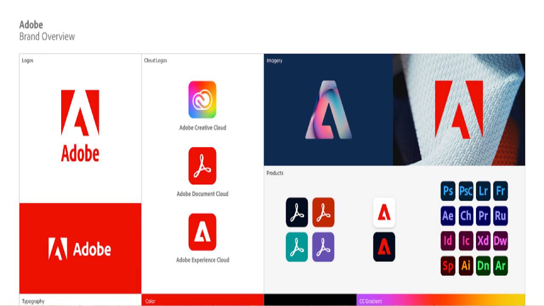Select the Fresco Fr product icon
Image resolution: width=544 pixels, height=306 pixels.
pyautogui.click(x=501, y=191)
